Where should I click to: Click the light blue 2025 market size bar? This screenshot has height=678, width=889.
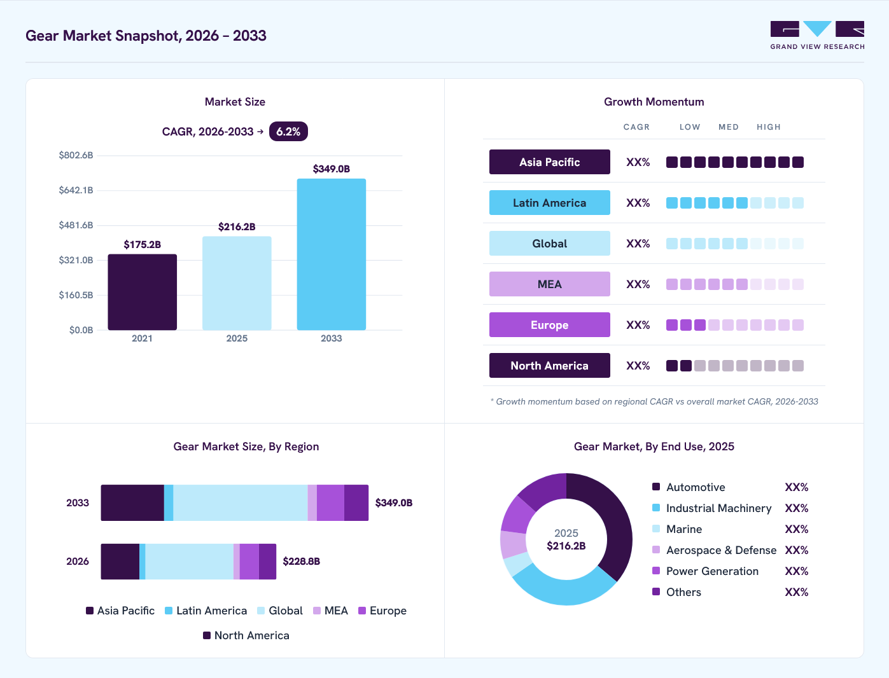click(x=237, y=283)
